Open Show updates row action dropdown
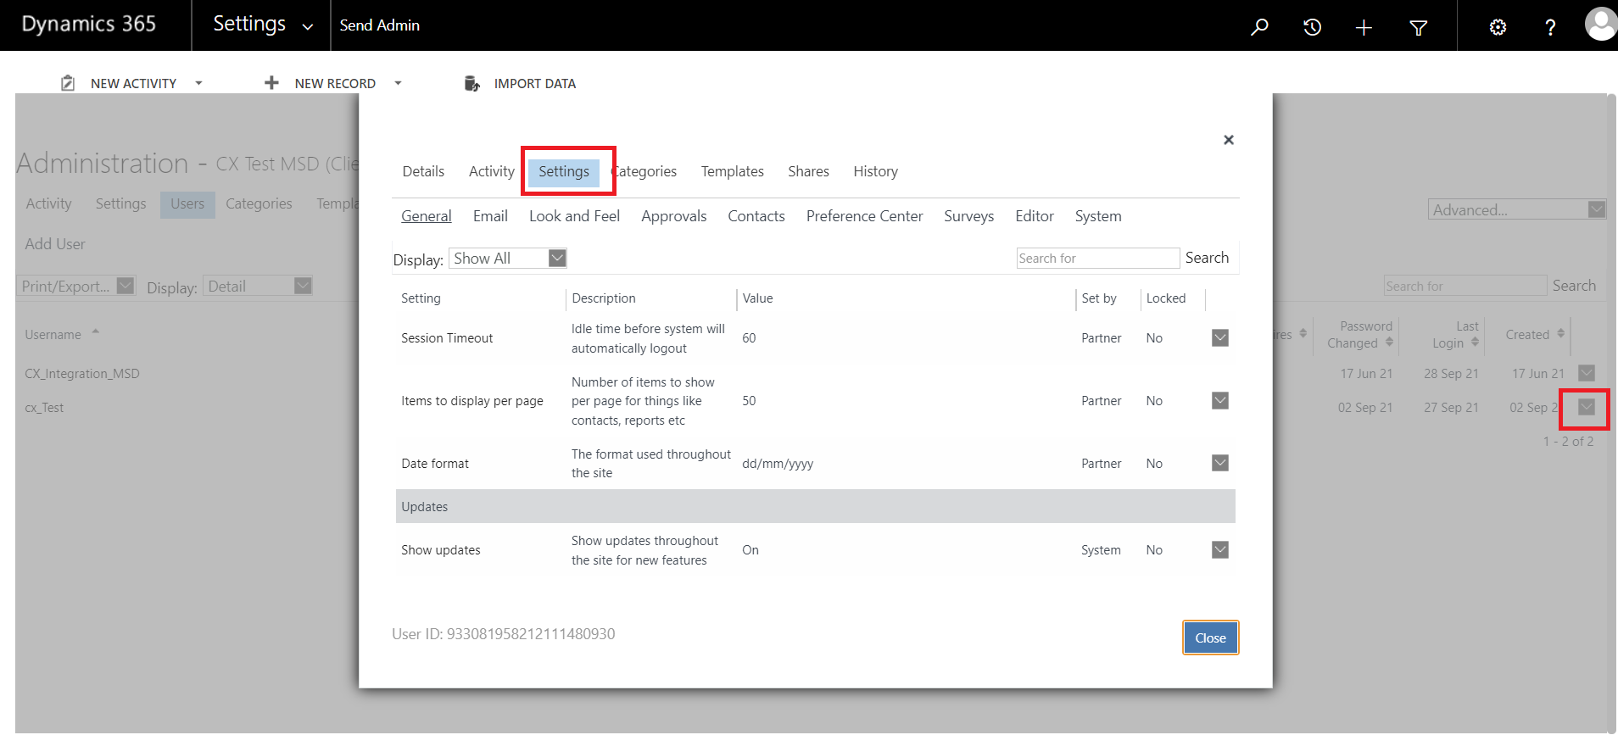Viewport: 1618px width, 735px height. (x=1220, y=549)
